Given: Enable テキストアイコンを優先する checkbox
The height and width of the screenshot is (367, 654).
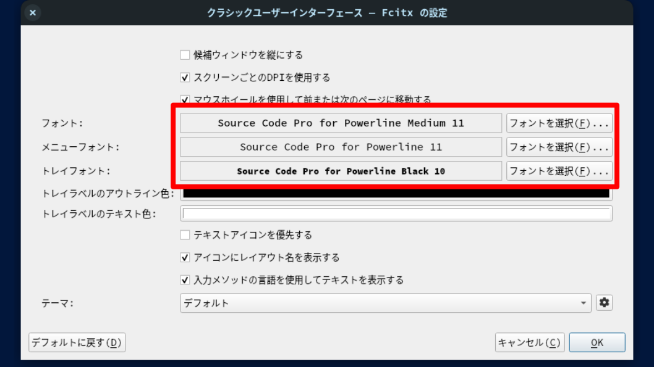Looking at the screenshot, I should pyautogui.click(x=185, y=235).
